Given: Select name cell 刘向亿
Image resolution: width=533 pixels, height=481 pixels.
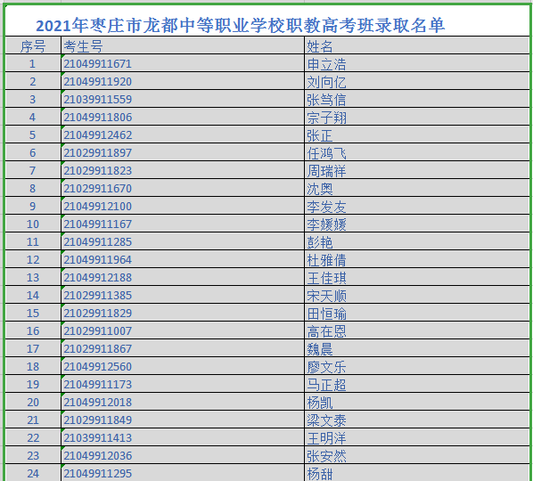Looking at the screenshot, I should tap(417, 82).
